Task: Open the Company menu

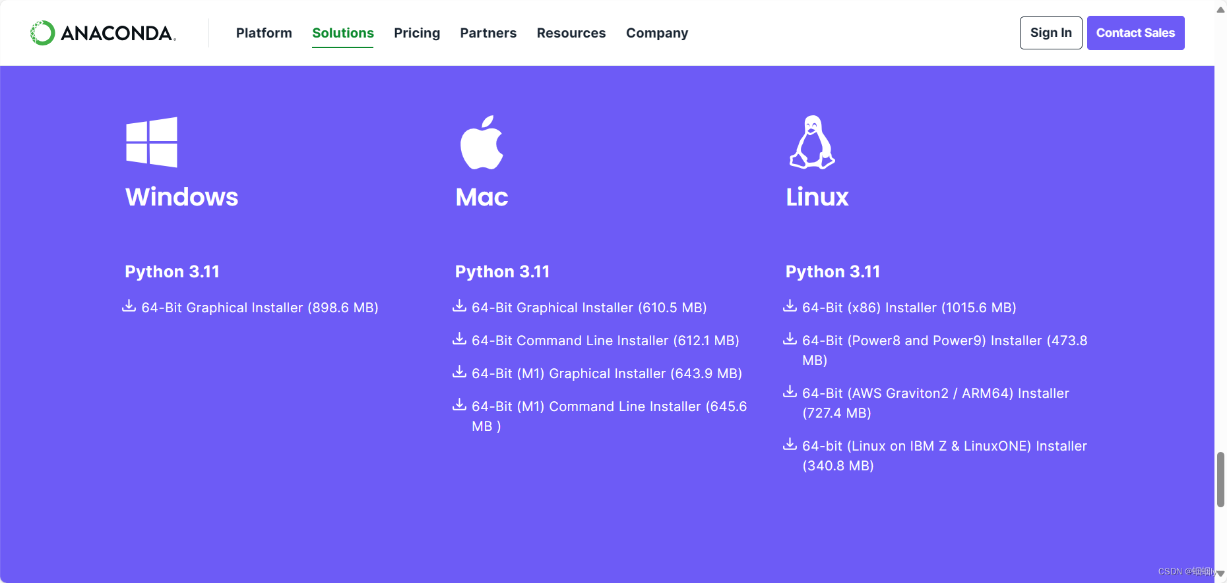Action: [x=657, y=33]
